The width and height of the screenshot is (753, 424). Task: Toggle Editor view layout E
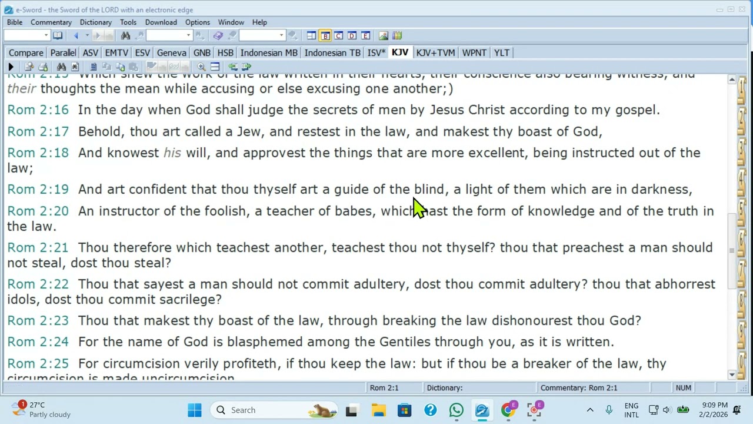tap(365, 36)
